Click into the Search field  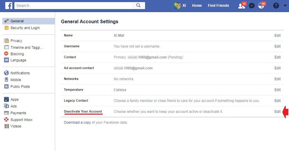tap(73, 5)
